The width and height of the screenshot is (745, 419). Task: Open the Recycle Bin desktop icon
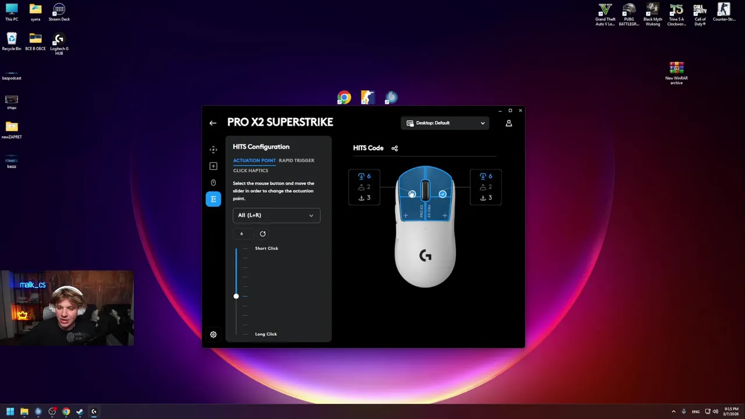tap(12, 42)
